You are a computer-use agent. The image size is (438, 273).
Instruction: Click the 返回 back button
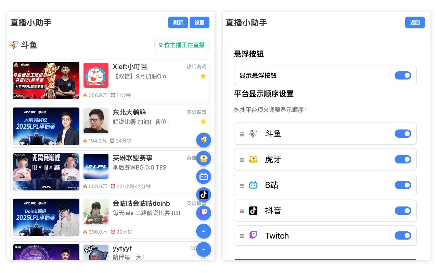tap(415, 23)
